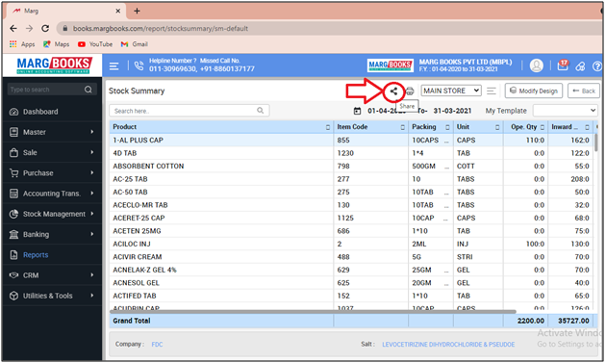Expand the Purchase sidebar menu
The height and width of the screenshot is (363, 606).
pyautogui.click(x=52, y=173)
